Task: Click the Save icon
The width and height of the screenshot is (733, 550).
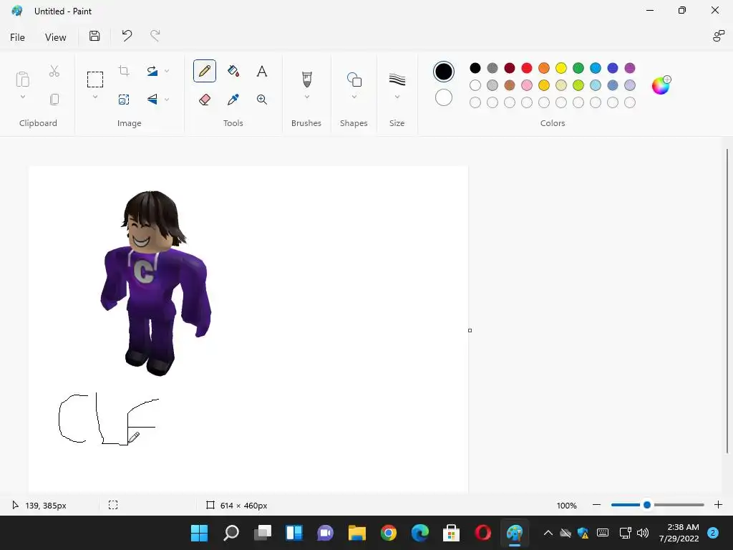Action: tap(94, 36)
